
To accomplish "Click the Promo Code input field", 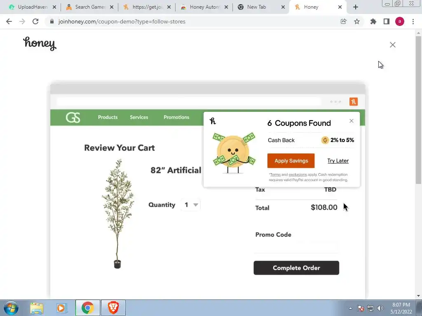I will point(296,246).
